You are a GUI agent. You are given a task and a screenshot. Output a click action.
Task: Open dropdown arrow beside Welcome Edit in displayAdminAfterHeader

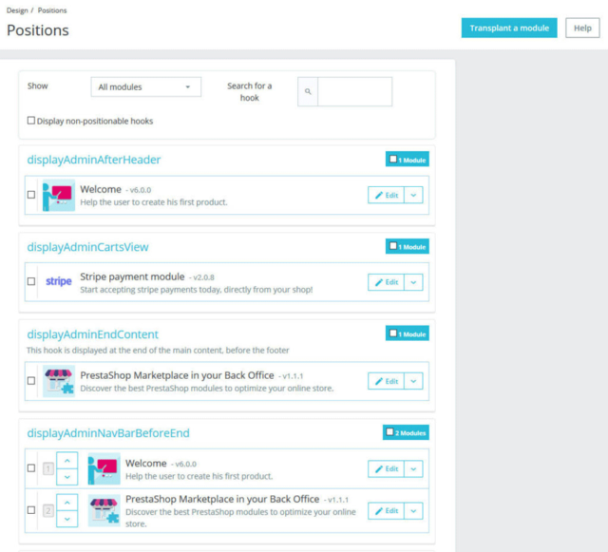(x=413, y=195)
